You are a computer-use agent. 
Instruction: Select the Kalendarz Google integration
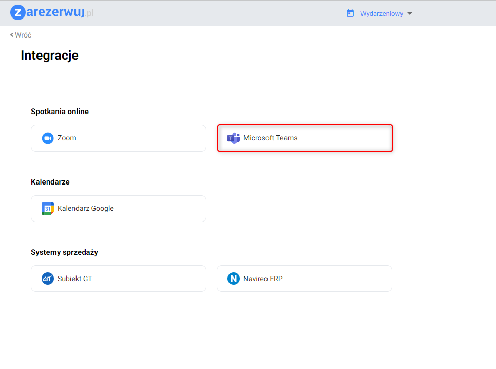pos(119,209)
